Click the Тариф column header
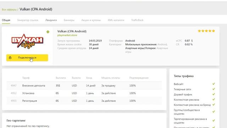The width and height of the screenshot is (227, 128). coord(26,78)
